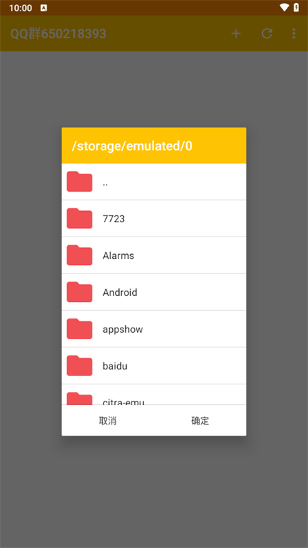Viewport: 308px width, 548px height.
Task: Open the baidu directory label
Action: 115,366
